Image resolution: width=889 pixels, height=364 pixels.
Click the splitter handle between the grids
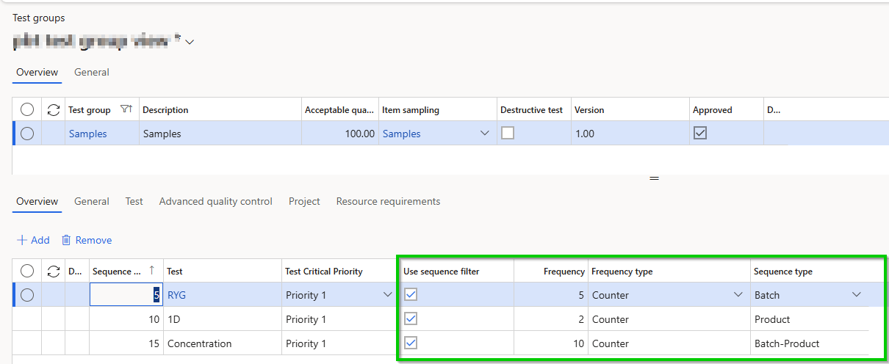point(655,178)
